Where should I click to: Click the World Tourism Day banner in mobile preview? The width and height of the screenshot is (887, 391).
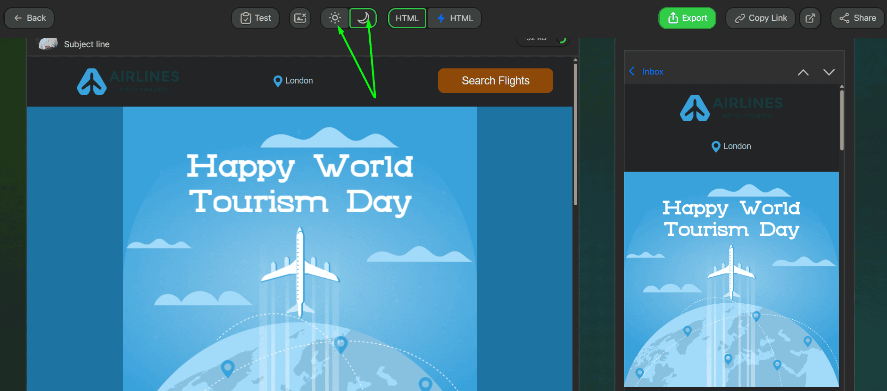click(731, 279)
